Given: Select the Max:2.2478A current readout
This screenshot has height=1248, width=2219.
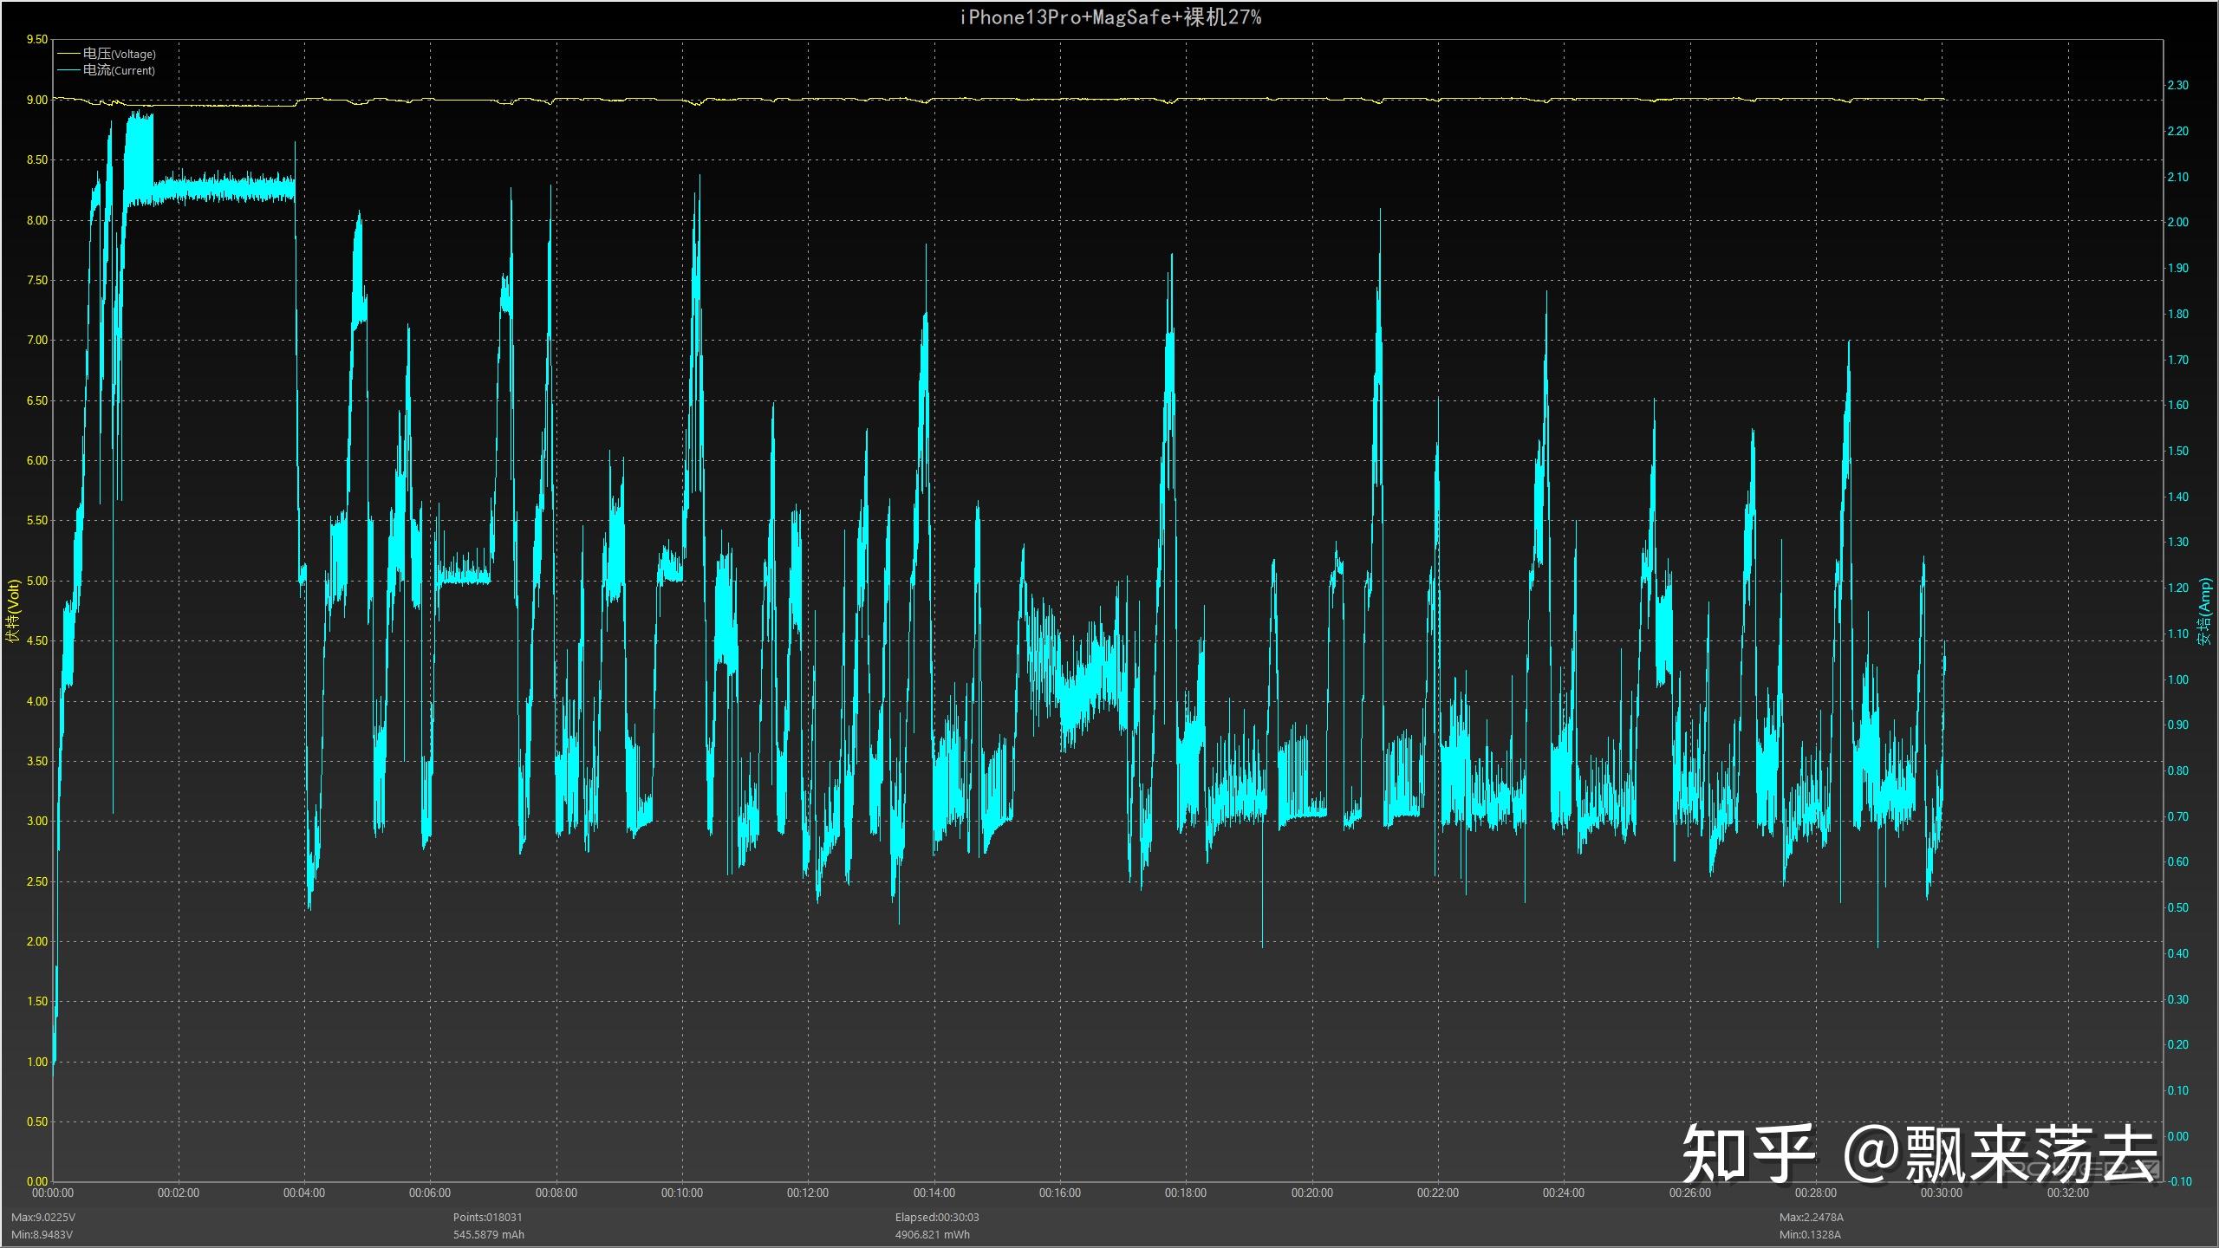Looking at the screenshot, I should coord(1811,1218).
